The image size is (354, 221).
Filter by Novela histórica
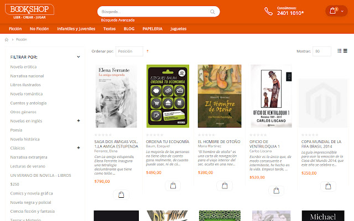point(24,139)
